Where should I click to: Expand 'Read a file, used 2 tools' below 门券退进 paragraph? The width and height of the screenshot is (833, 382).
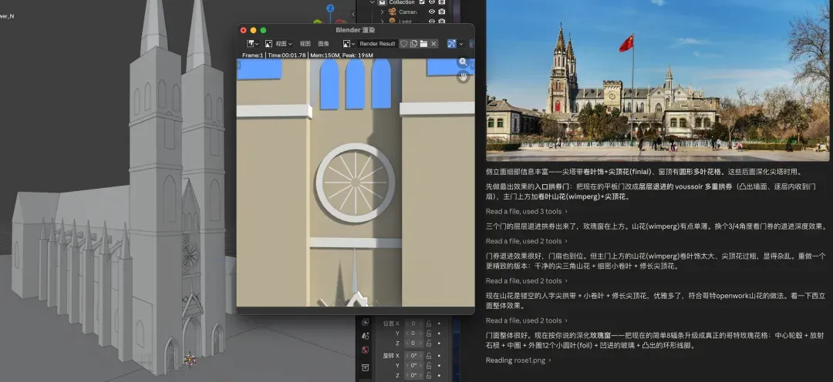[527, 280]
